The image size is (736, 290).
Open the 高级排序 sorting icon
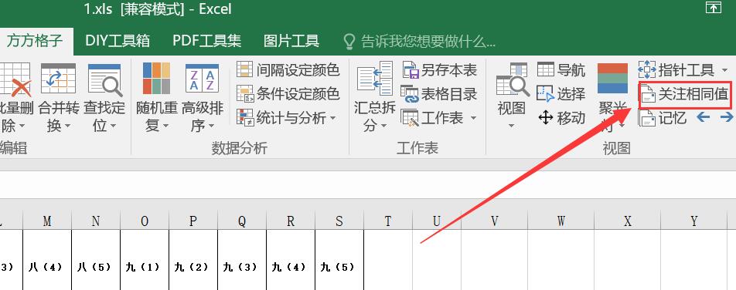coord(203,78)
